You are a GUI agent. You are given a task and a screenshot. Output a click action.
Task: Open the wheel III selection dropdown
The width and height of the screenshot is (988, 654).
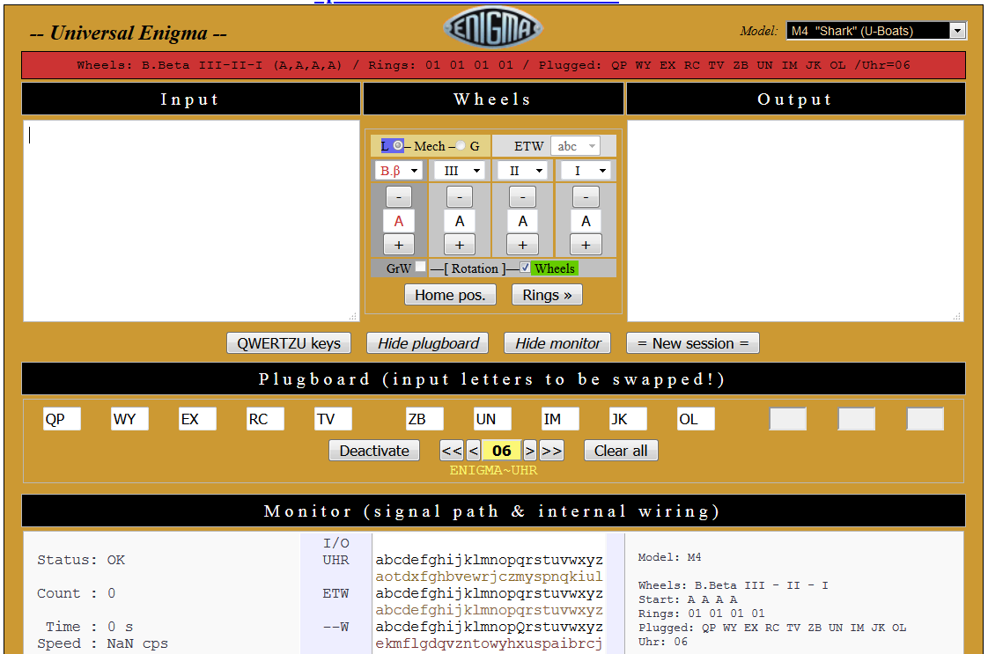459,170
